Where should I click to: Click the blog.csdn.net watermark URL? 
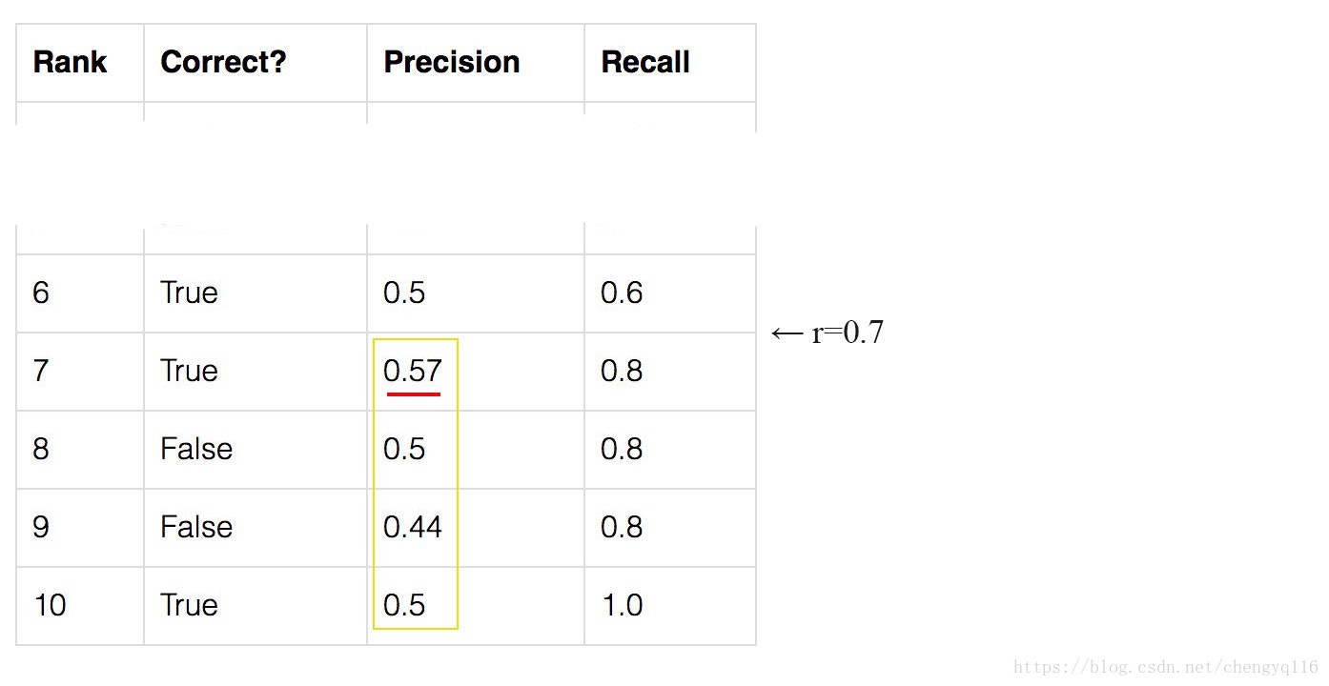click(x=1166, y=668)
